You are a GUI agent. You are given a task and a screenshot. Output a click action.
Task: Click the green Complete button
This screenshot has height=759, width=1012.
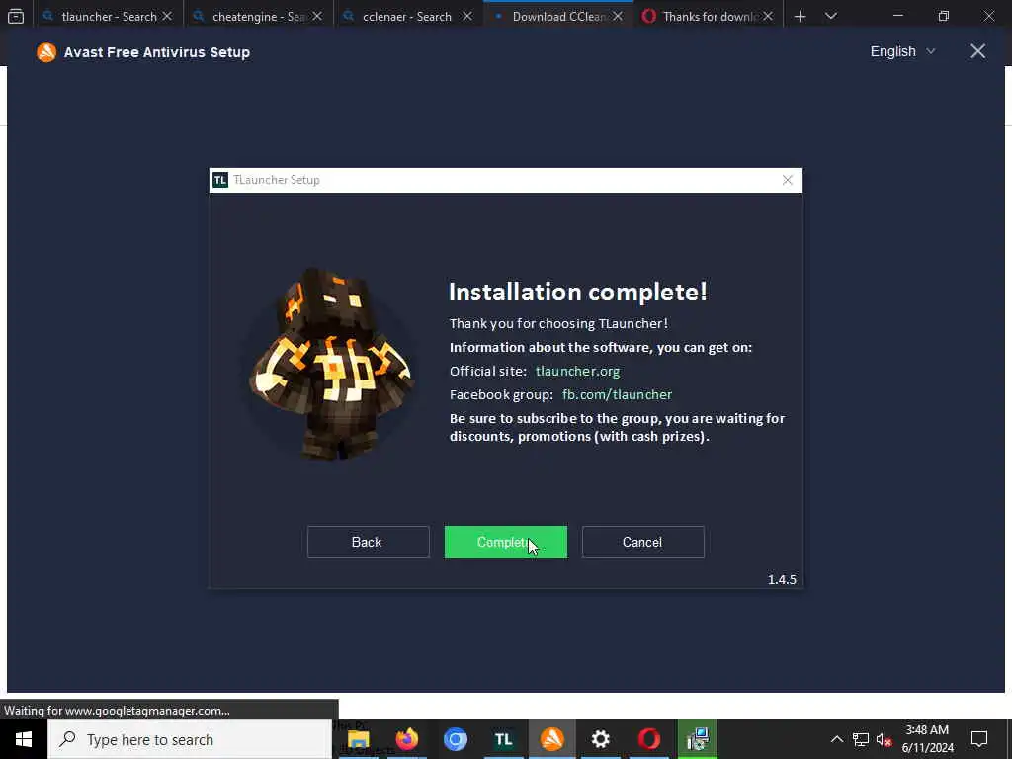pos(505,543)
